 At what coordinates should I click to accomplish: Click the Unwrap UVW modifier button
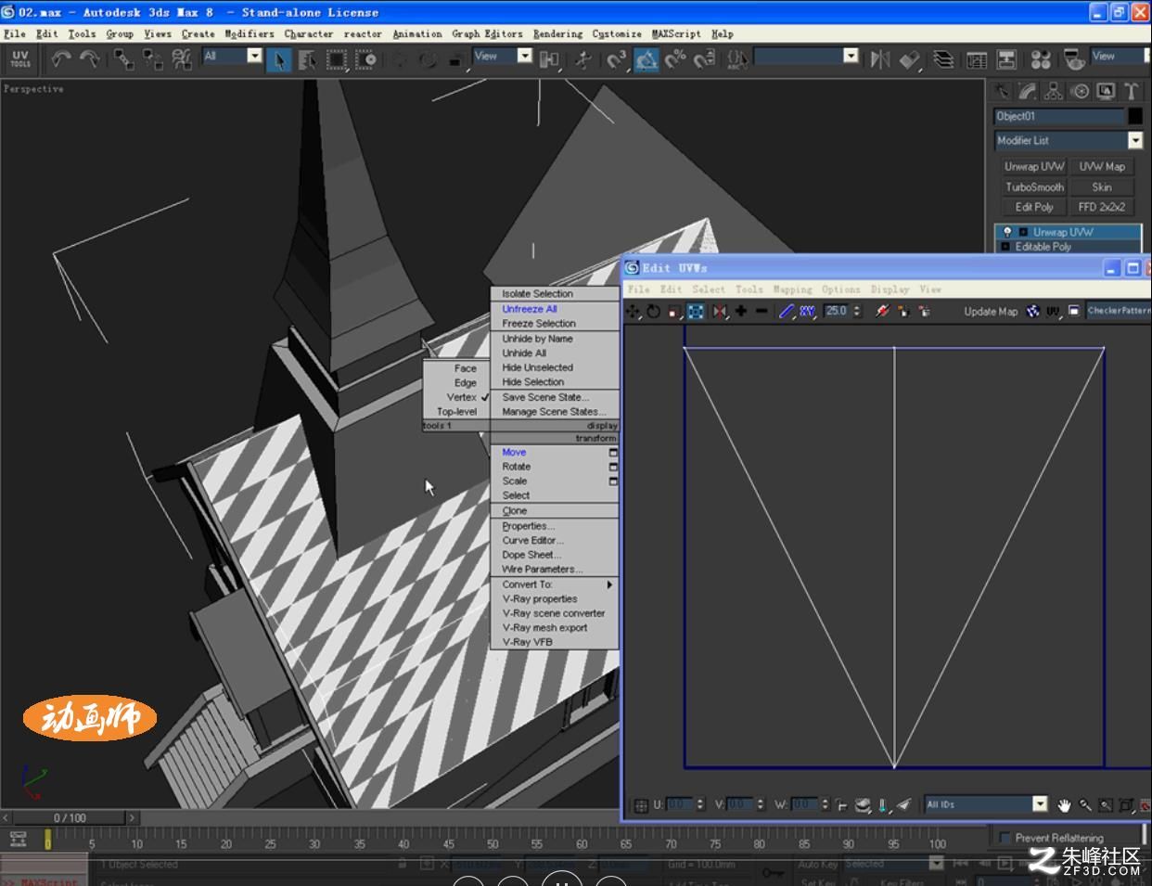click(x=1034, y=167)
